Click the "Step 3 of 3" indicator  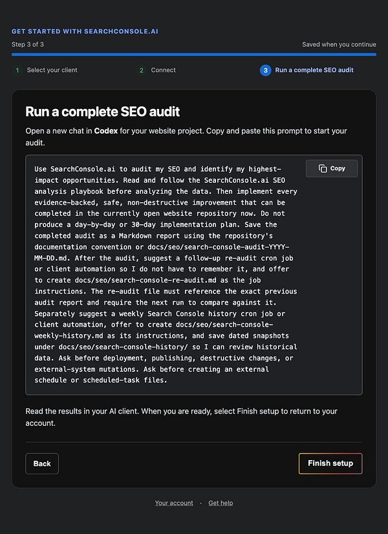(28, 44)
